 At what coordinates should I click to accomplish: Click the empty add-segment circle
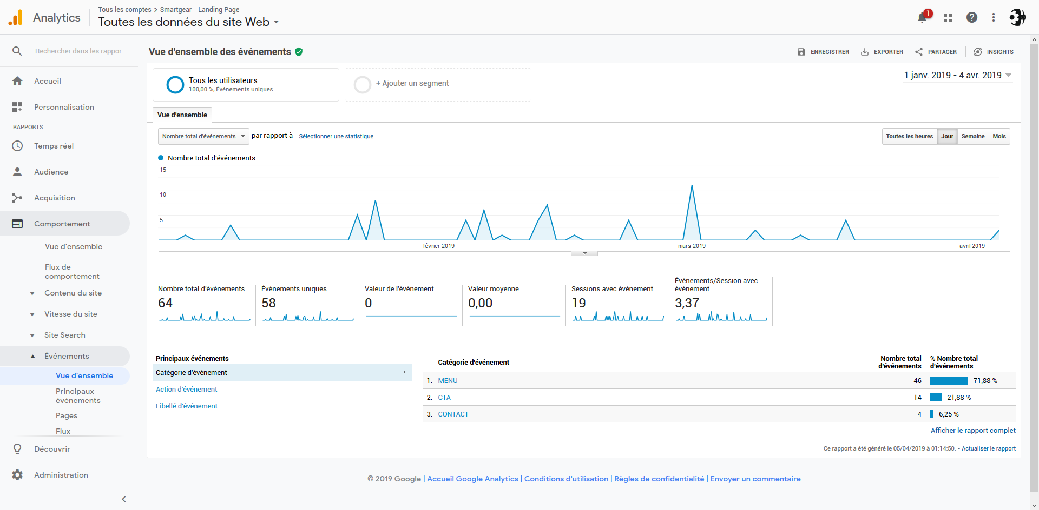coord(363,85)
